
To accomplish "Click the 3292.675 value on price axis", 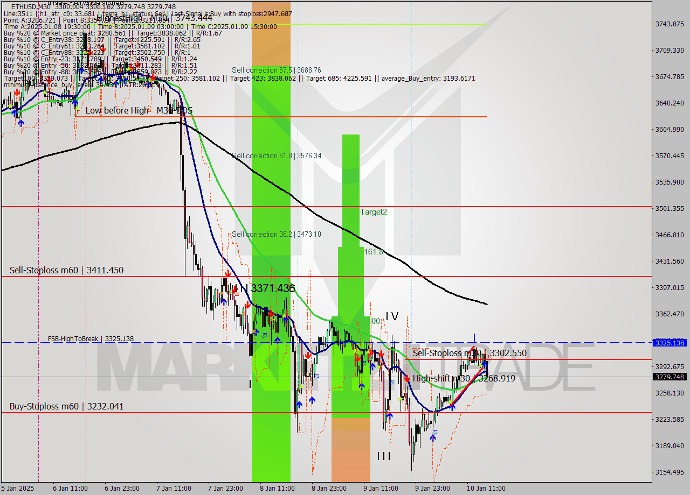I will click(x=670, y=366).
